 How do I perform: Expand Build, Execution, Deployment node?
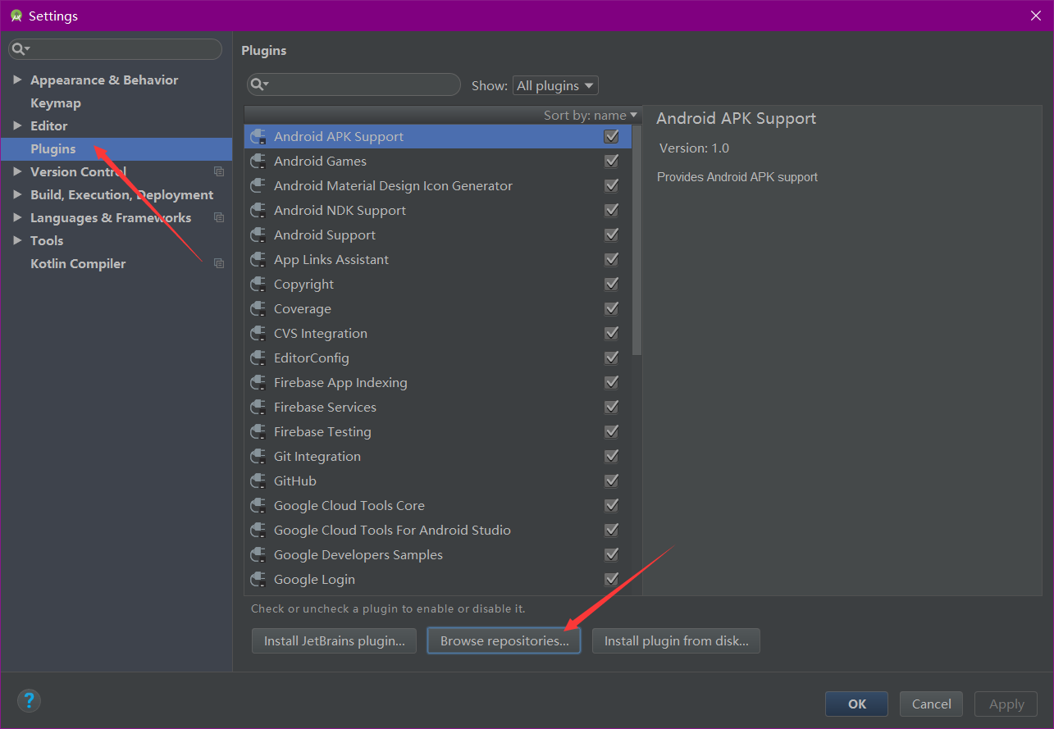[17, 194]
